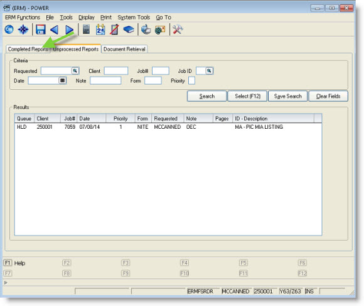Click the INS indicator in status bar

309,291
